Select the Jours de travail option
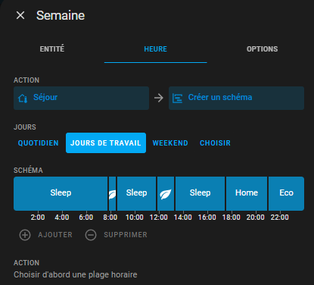Screen dimensions: 314x285 pyautogui.click(x=106, y=143)
